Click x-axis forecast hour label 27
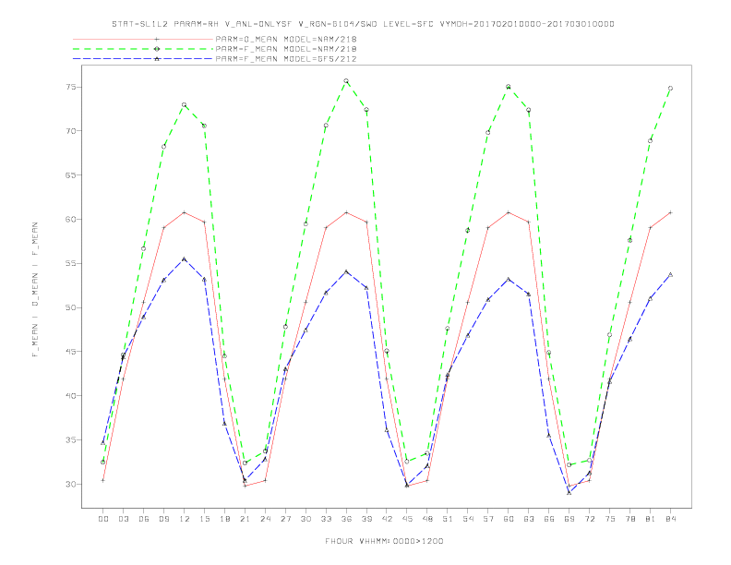Screen dimensions: 731x565 pyautogui.click(x=285, y=519)
